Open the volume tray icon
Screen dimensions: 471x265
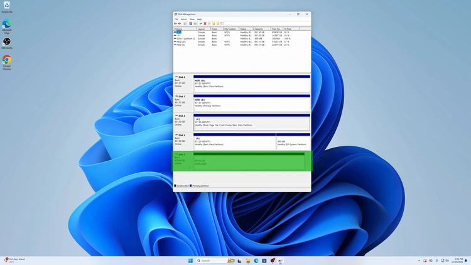[x=447, y=261]
